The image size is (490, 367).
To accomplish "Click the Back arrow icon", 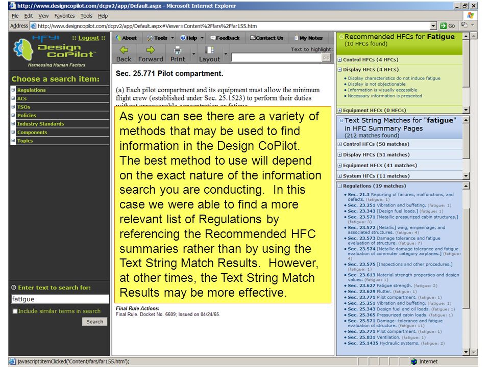I will click(124, 49).
